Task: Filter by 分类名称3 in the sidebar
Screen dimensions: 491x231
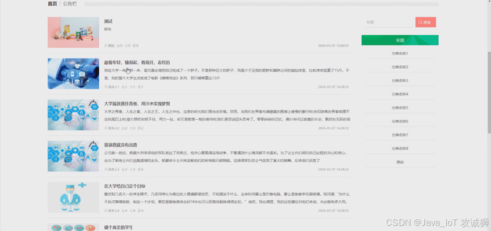Action: [x=400, y=81]
